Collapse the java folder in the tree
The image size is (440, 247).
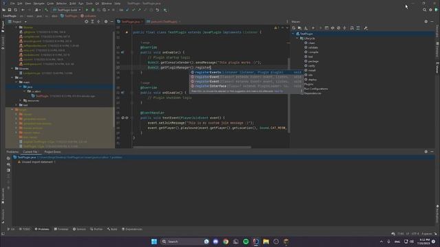(21, 87)
